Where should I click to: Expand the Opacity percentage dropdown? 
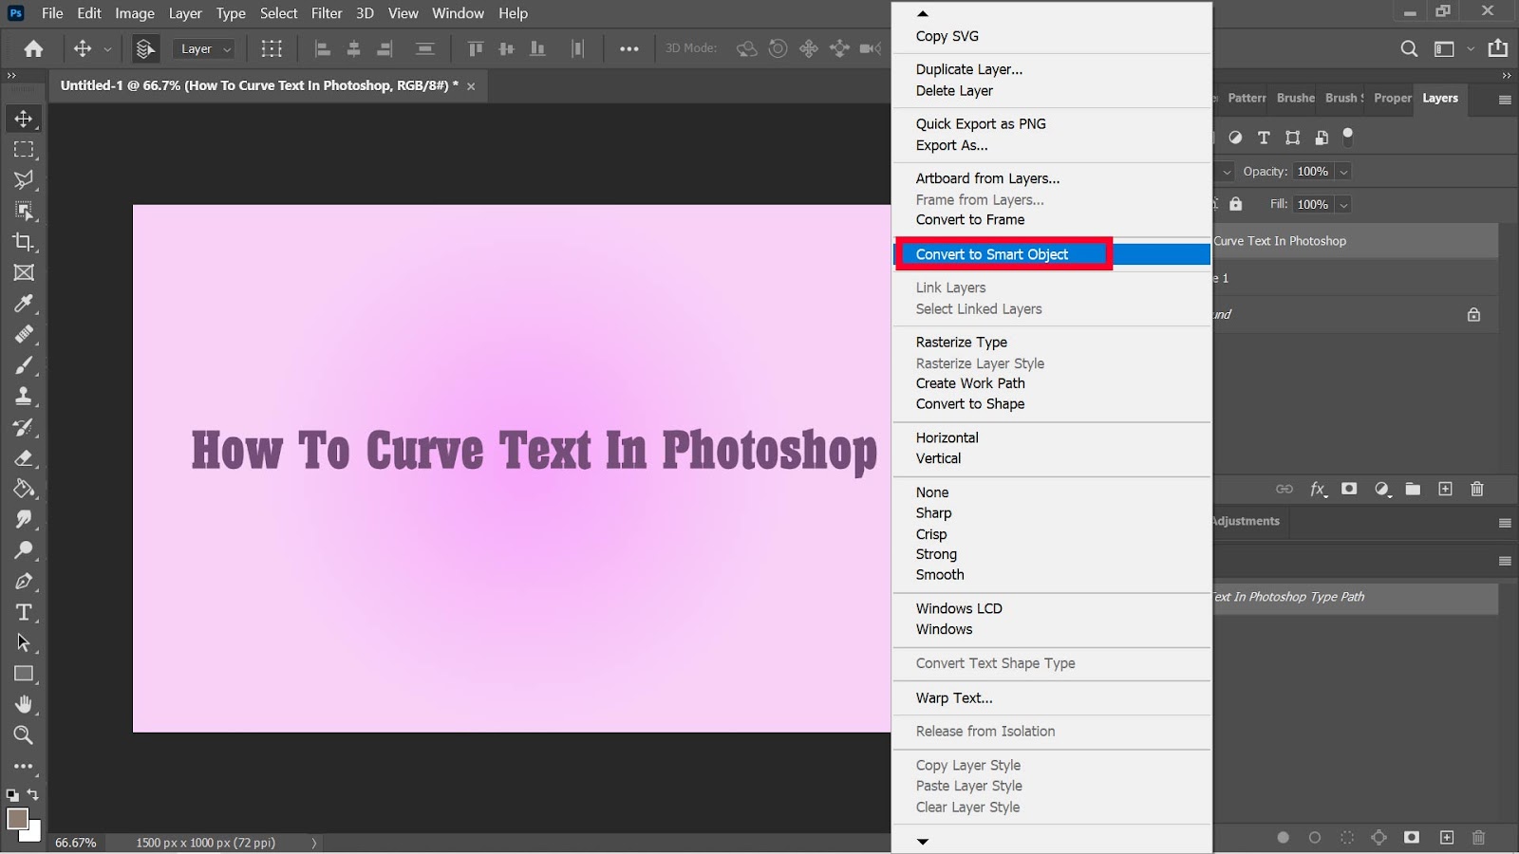(x=1343, y=172)
